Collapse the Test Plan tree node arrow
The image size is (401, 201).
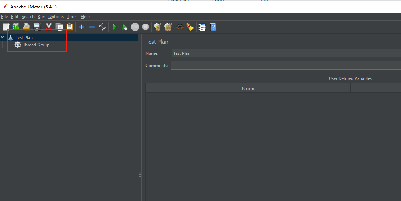(3, 37)
